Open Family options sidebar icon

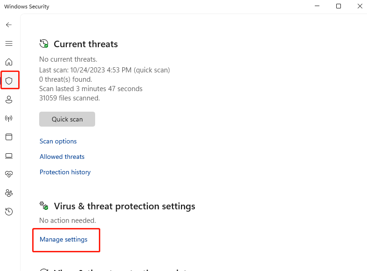coord(9,193)
